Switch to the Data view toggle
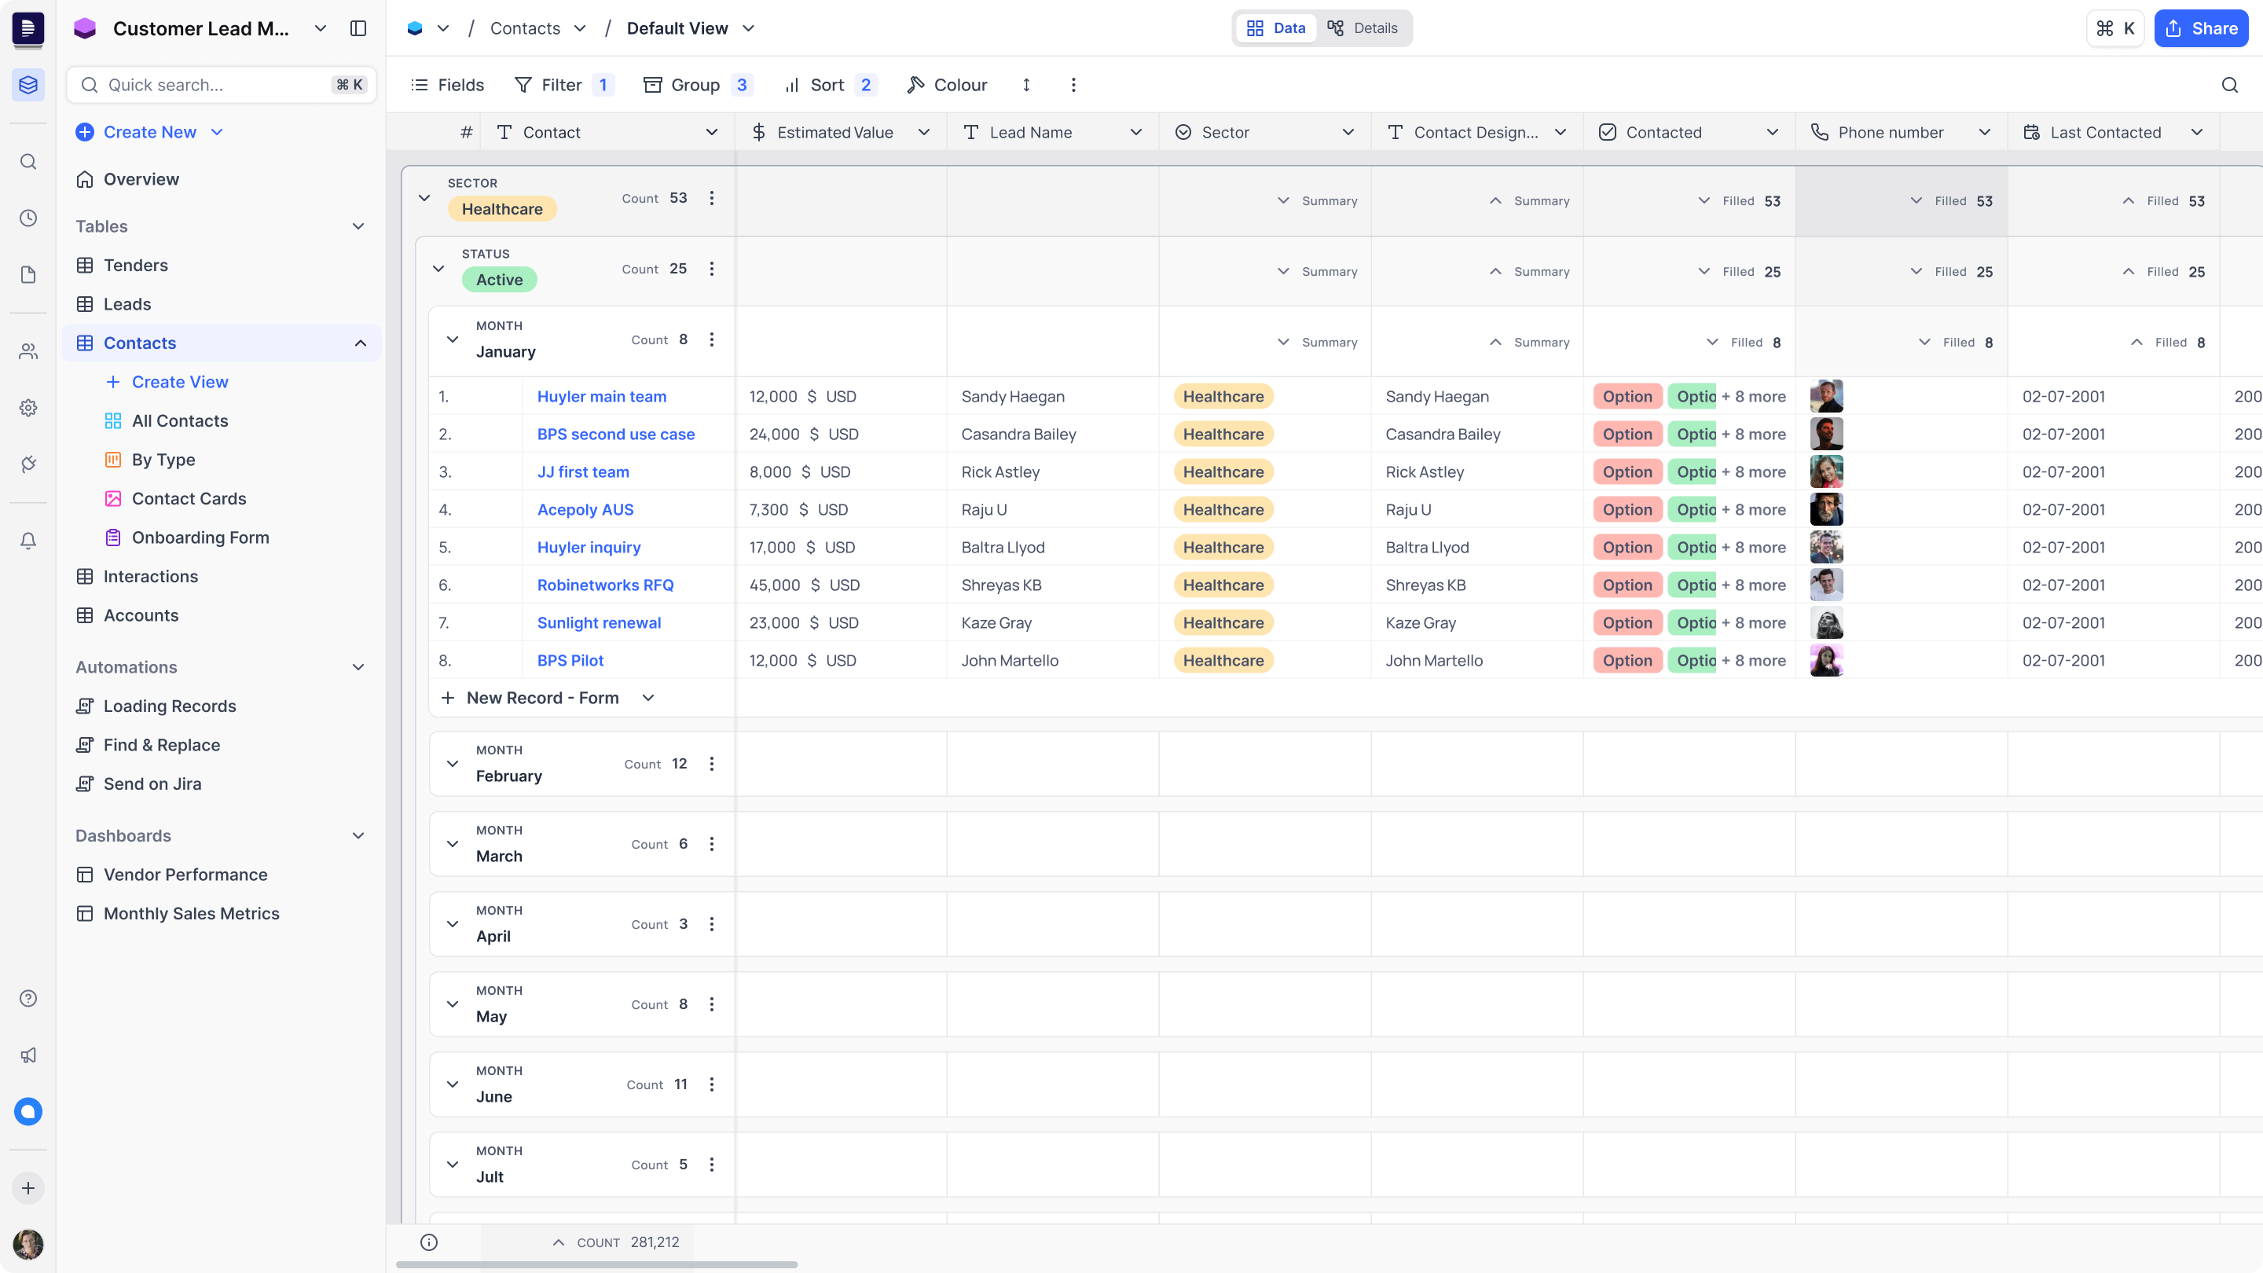Image resolution: width=2263 pixels, height=1273 pixels. point(1276,28)
